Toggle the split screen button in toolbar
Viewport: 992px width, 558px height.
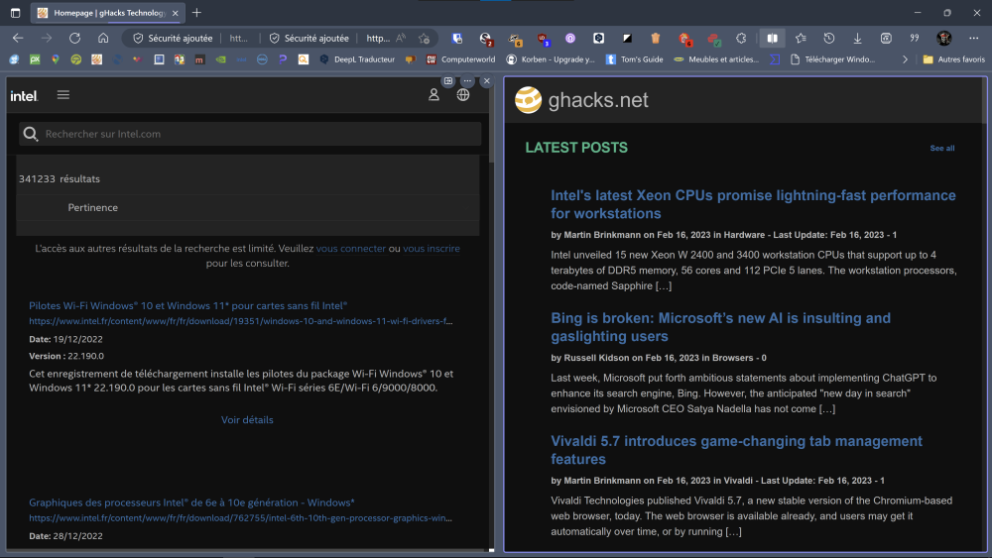tap(772, 38)
